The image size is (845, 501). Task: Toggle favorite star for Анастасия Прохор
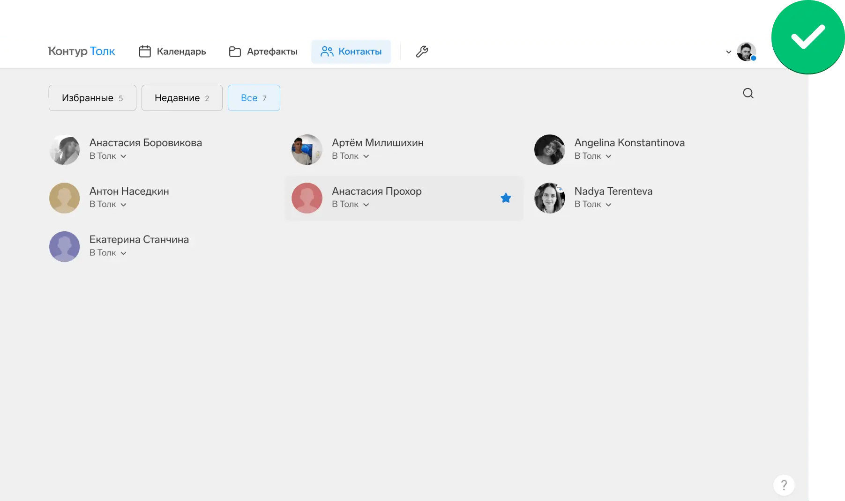[506, 198]
